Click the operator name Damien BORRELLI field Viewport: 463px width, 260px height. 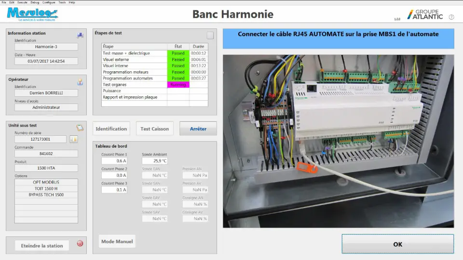coord(46,93)
